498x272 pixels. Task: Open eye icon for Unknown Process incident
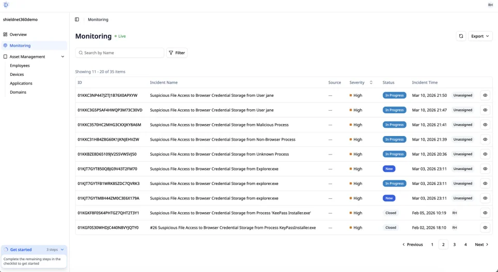(485, 154)
